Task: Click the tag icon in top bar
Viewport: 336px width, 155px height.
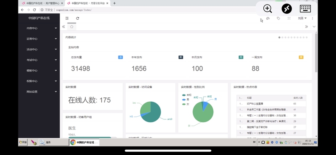Action: pos(278,18)
